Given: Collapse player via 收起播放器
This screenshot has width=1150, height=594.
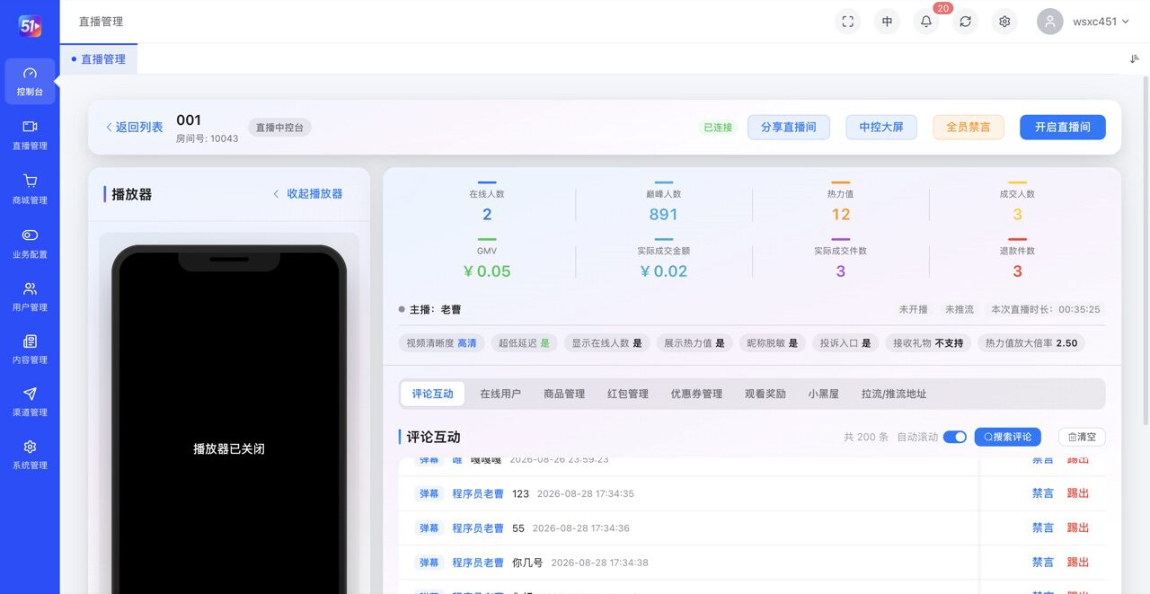Looking at the screenshot, I should (308, 194).
